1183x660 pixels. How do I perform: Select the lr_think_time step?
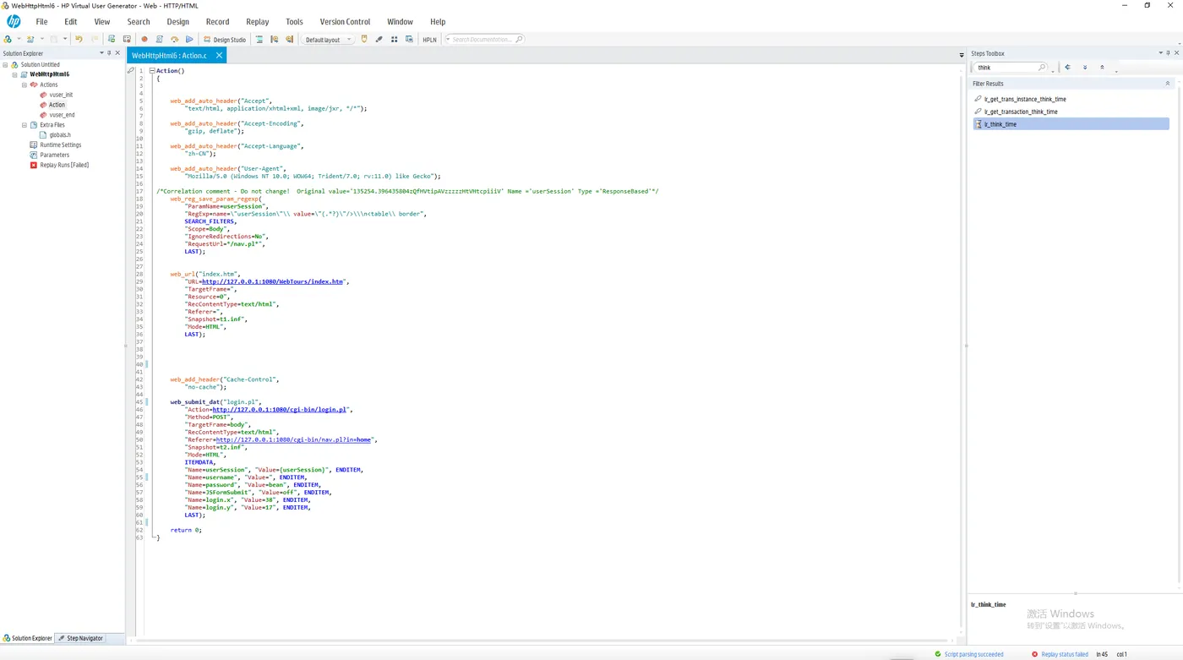[x=1071, y=124]
